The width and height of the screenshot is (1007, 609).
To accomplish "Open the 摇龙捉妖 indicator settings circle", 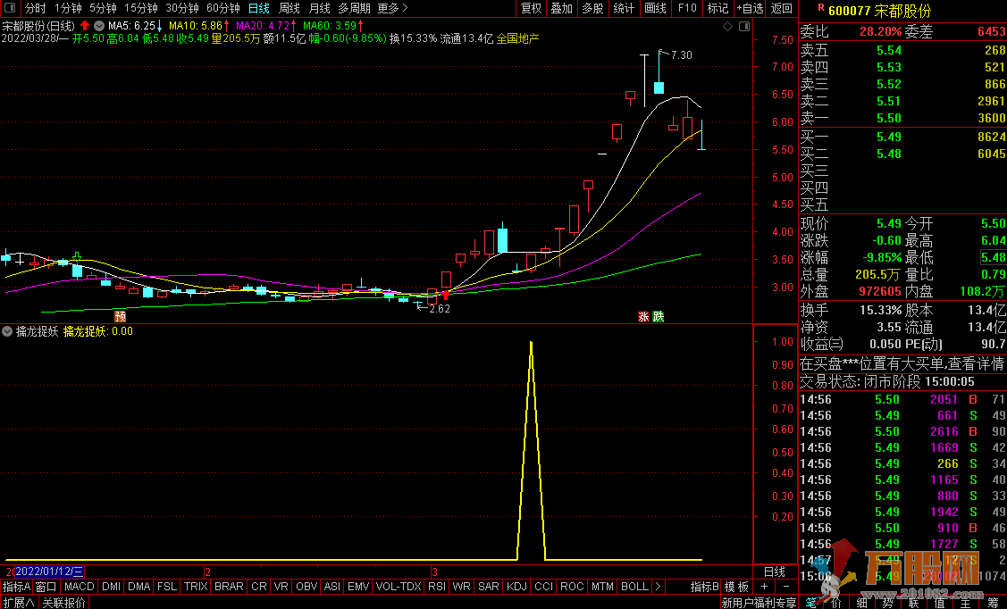I will click(7, 331).
